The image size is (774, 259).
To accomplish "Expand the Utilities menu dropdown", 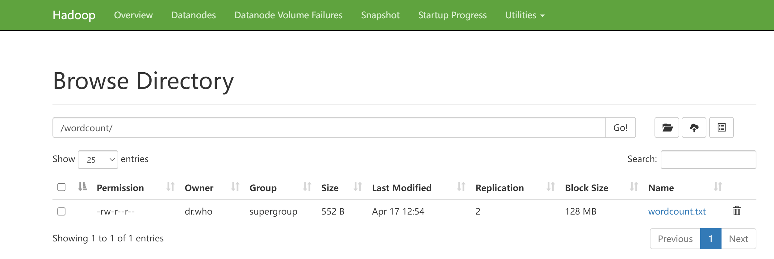I will [x=525, y=15].
